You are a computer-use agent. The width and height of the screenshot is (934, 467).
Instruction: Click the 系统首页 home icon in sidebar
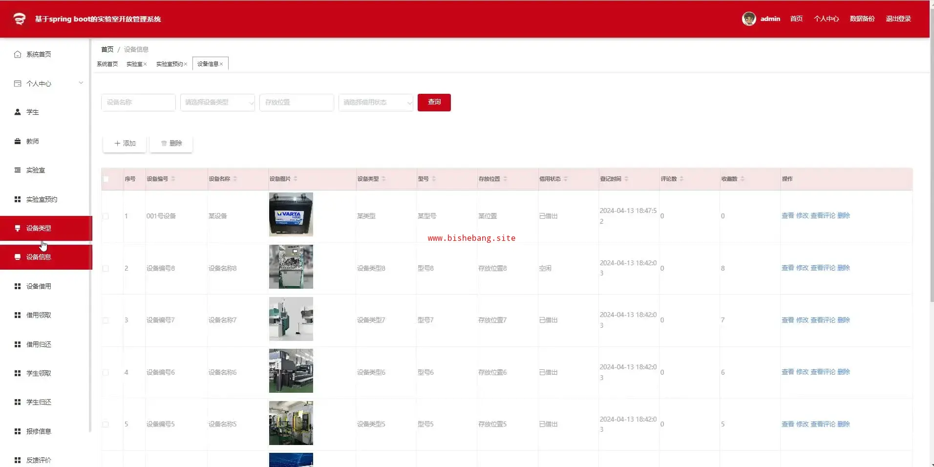pyautogui.click(x=18, y=54)
